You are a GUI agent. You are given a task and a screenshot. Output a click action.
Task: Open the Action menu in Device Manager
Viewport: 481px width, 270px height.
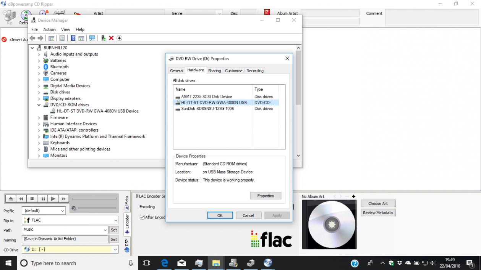(x=49, y=29)
